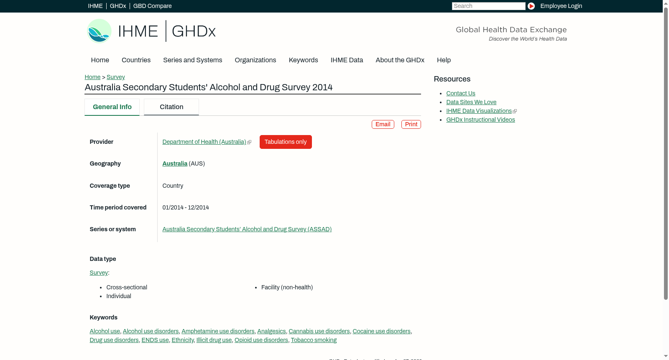669x360 pixels.
Task: Open Cocaine use disorders keyword
Action: tap(382, 331)
